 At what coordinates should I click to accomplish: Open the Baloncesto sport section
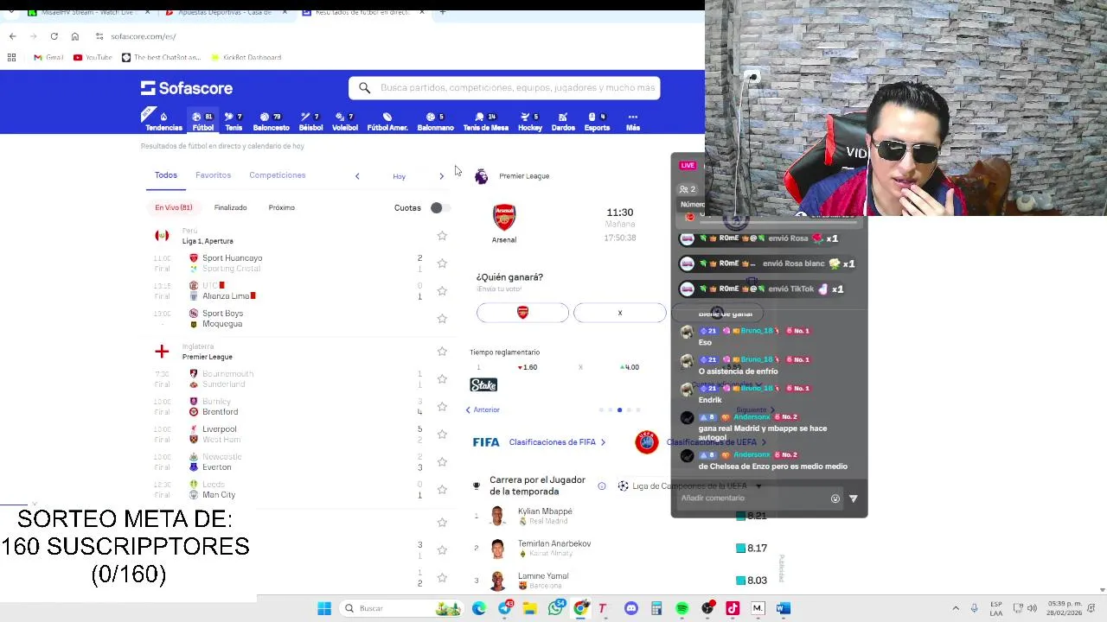point(271,121)
